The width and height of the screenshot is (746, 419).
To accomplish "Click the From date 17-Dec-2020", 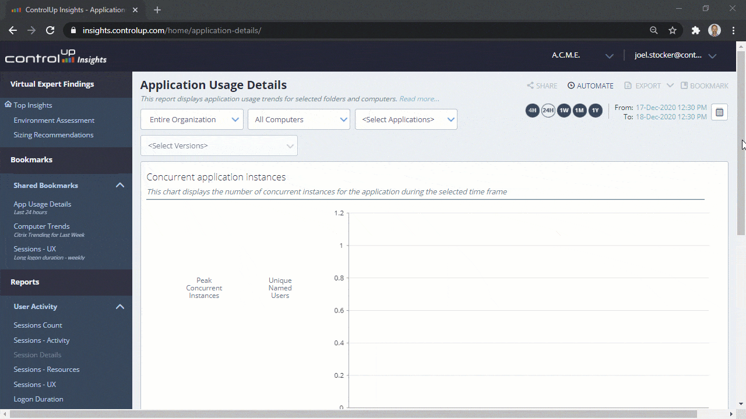I will 671,108.
